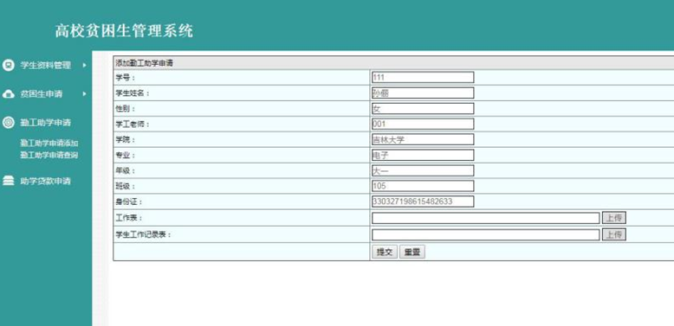Click 上传 button for 工作表
Viewport: 674px width, 326px height.
point(614,218)
